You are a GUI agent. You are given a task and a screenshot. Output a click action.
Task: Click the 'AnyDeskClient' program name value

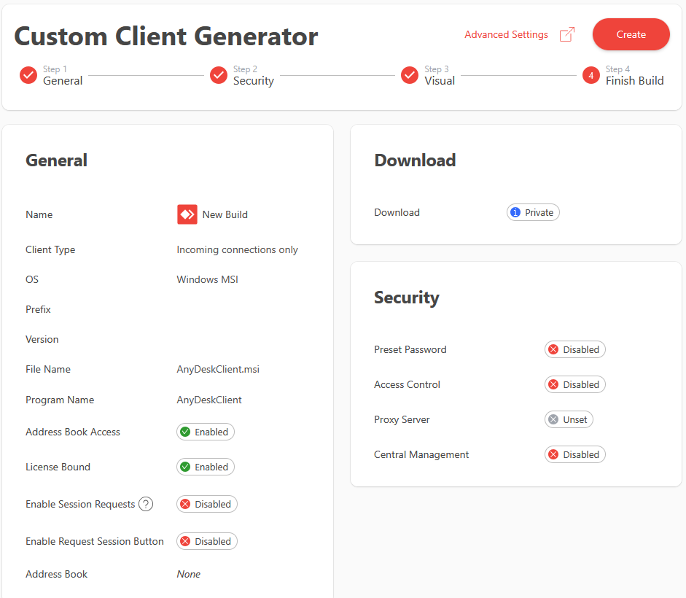click(x=209, y=400)
